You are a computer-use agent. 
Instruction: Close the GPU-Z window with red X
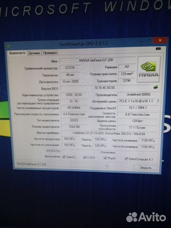[x=160, y=40]
